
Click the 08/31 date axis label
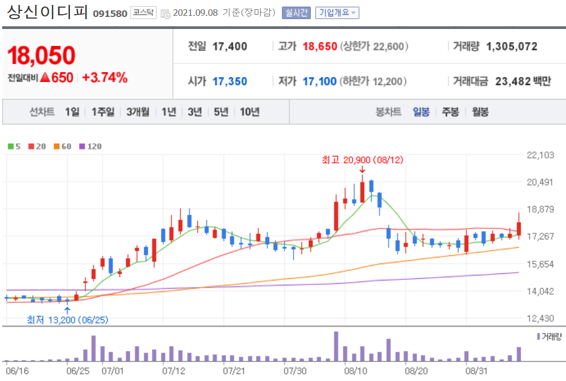pyautogui.click(x=476, y=371)
